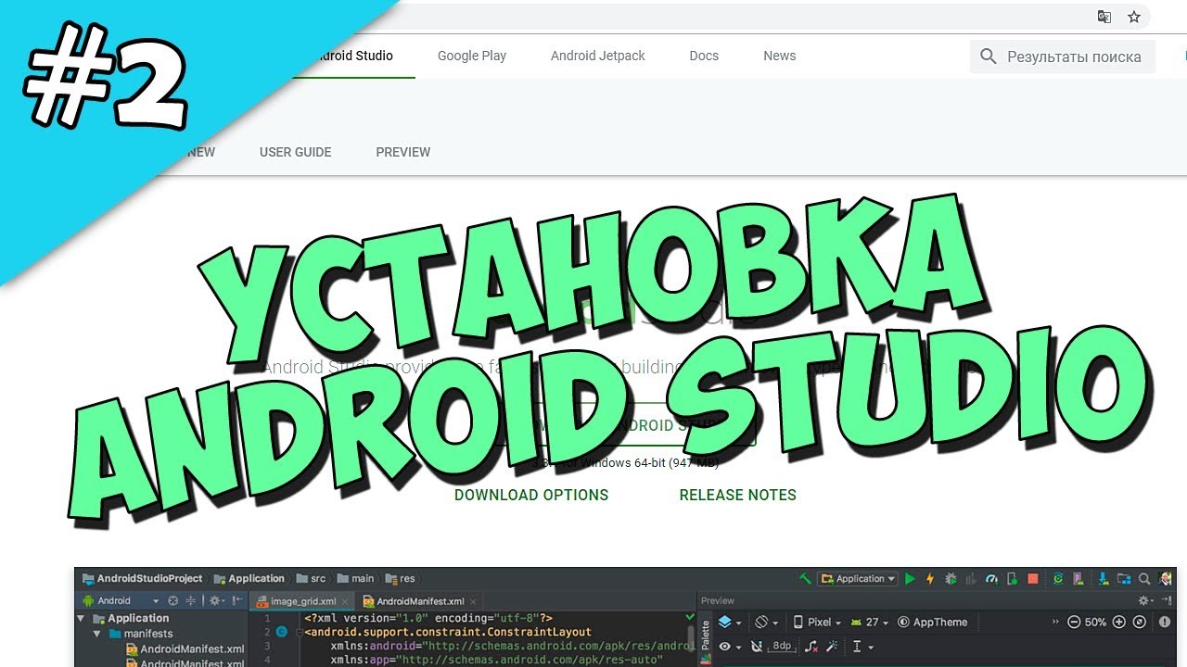Toggle the Autoconnect magnet icon
Image resolution: width=1187 pixels, height=667 pixels.
756,647
